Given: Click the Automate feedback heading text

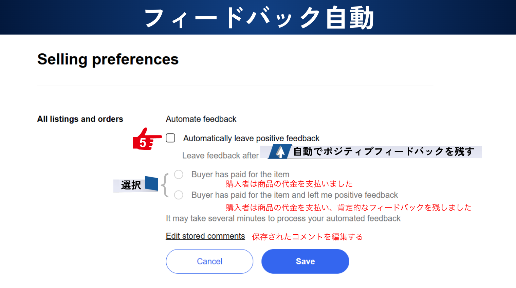Looking at the screenshot, I should click(x=201, y=119).
